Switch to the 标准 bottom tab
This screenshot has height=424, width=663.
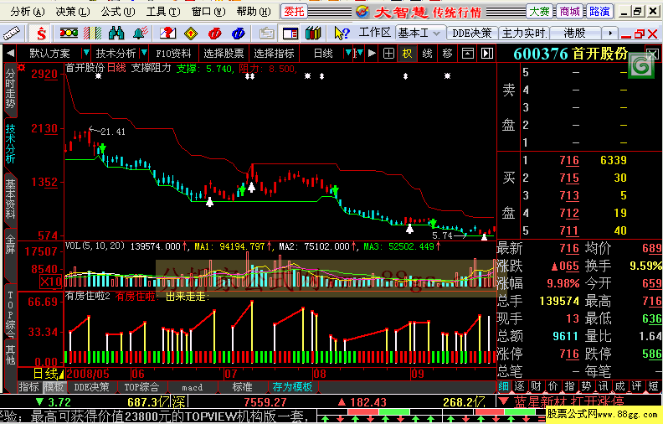[x=242, y=387]
